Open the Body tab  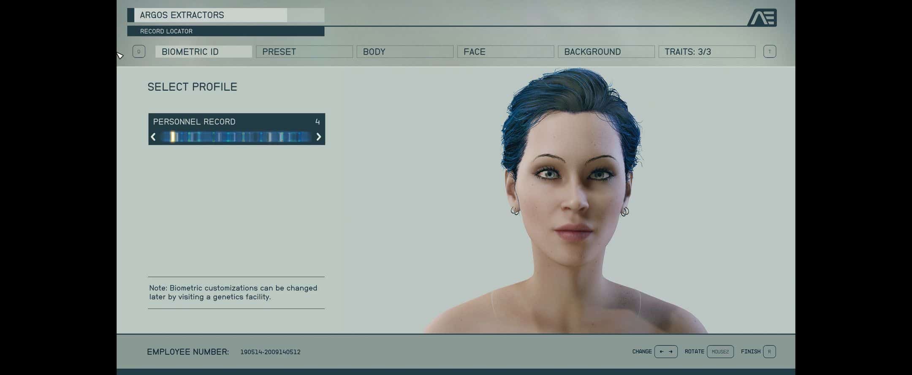pos(404,52)
